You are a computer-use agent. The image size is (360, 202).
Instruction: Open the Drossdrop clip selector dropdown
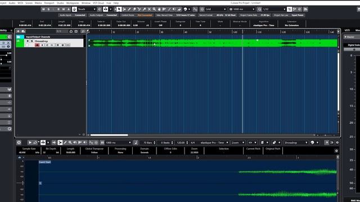tap(296, 143)
